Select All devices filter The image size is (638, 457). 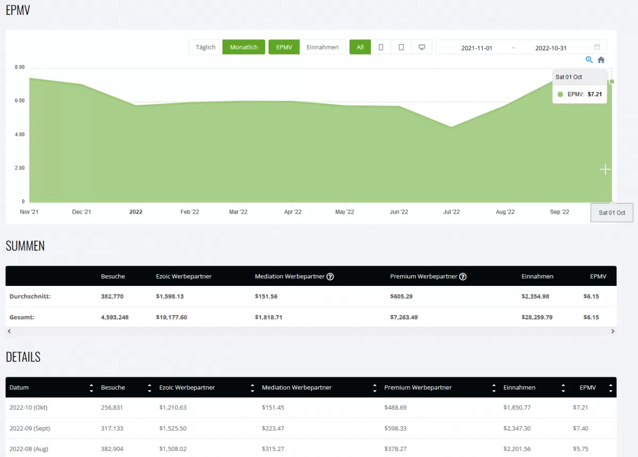(x=360, y=47)
